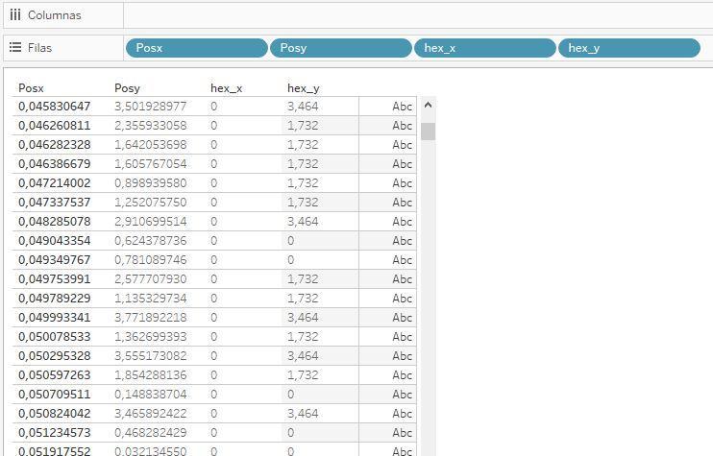Image resolution: width=713 pixels, height=456 pixels.
Task: Select Posy value 3,771892218
Action: tap(151, 318)
